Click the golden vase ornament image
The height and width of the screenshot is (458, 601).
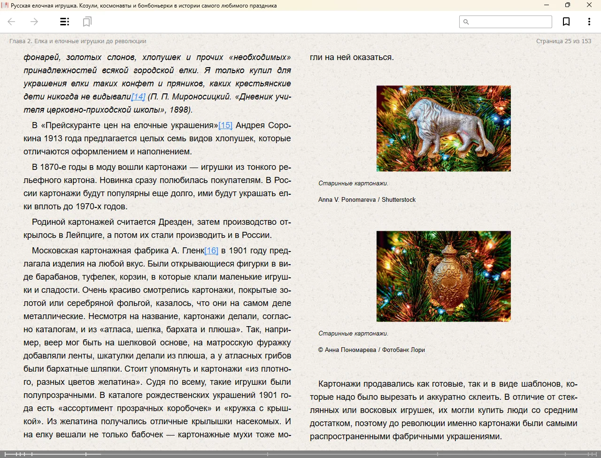pos(443,276)
